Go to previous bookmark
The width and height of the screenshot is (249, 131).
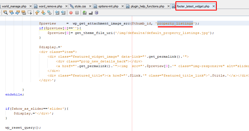(x=37, y=13)
